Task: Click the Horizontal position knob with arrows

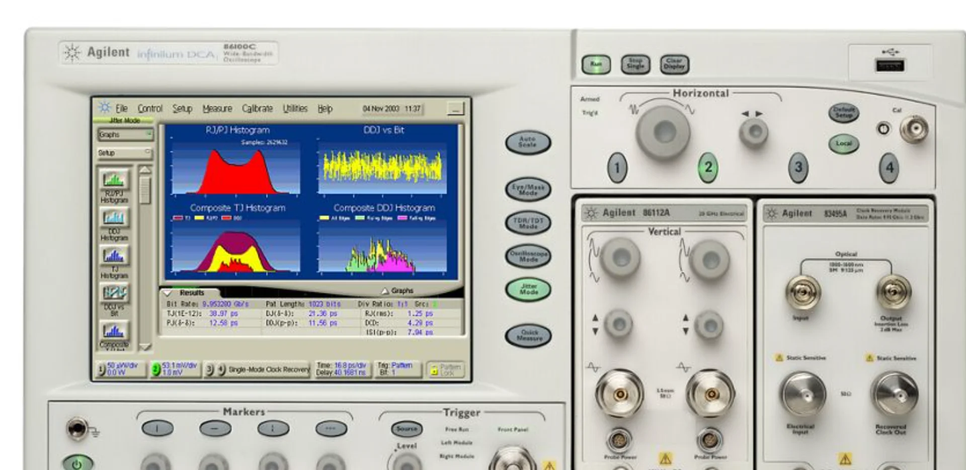Action: click(x=753, y=133)
